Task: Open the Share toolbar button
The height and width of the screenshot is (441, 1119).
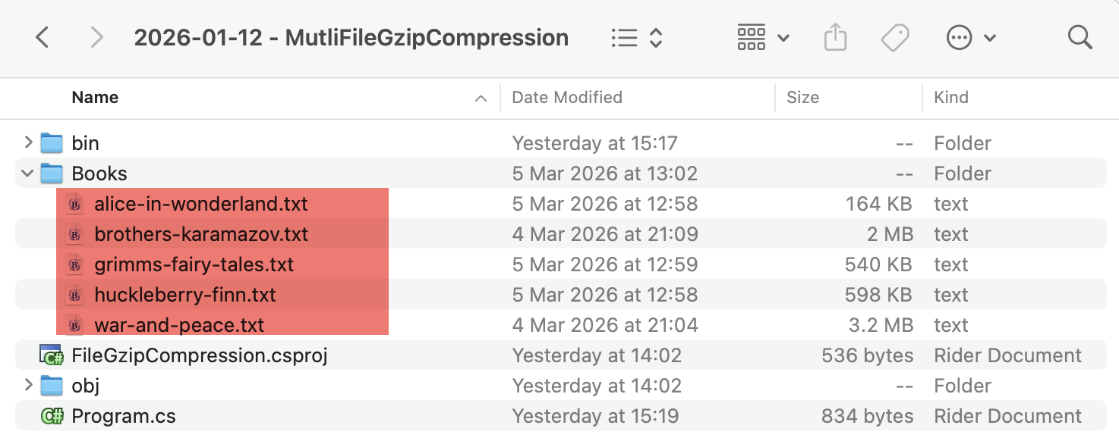Action: 835,37
